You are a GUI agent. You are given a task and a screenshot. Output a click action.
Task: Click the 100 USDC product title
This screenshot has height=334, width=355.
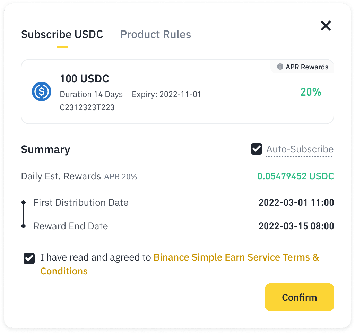(85, 79)
